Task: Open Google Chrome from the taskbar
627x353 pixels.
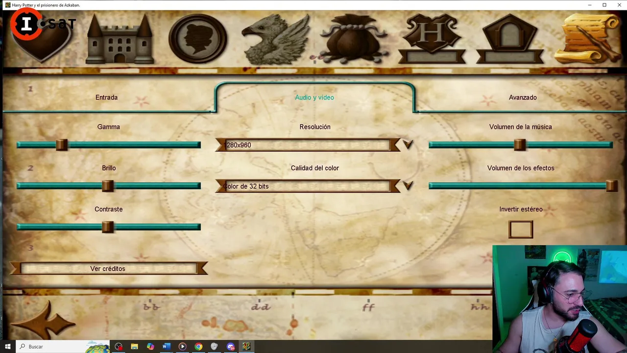Action: pos(198,347)
